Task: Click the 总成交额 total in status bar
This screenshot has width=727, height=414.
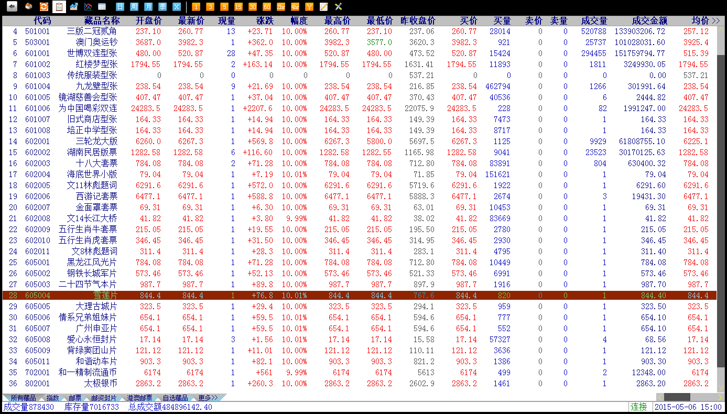Action: click(171, 407)
